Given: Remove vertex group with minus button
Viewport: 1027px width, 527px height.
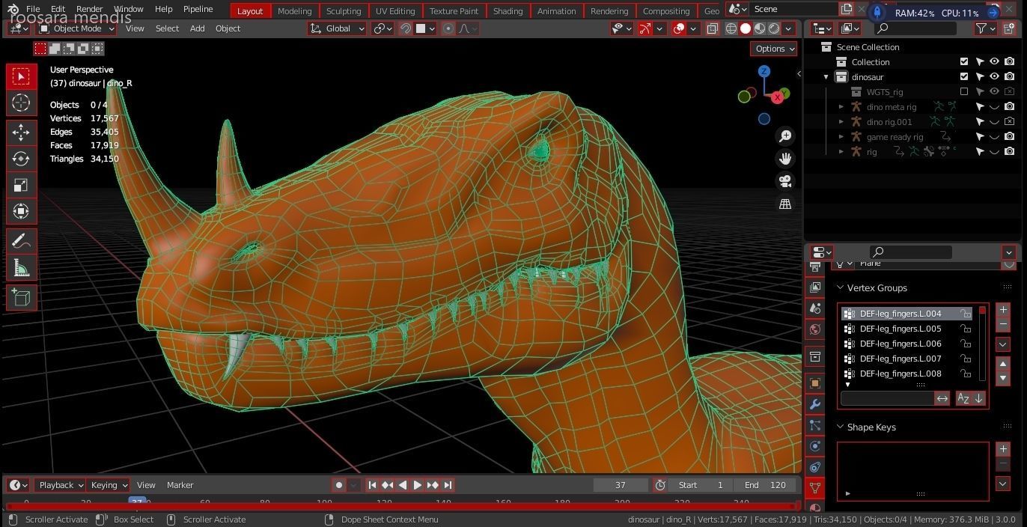Looking at the screenshot, I should click(x=1003, y=324).
